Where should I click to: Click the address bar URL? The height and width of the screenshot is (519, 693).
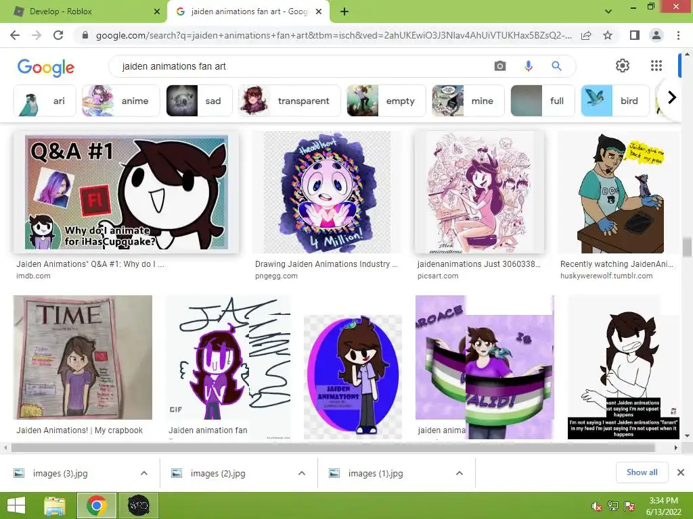coord(334,35)
